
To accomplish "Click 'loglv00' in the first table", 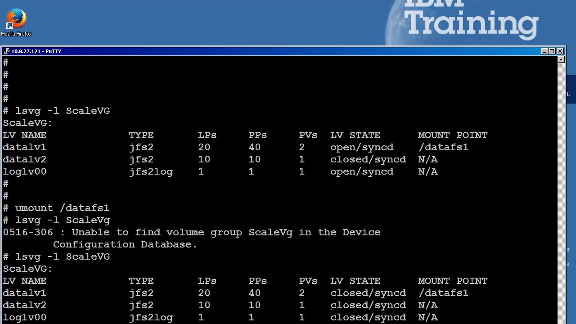I will [x=25, y=171].
